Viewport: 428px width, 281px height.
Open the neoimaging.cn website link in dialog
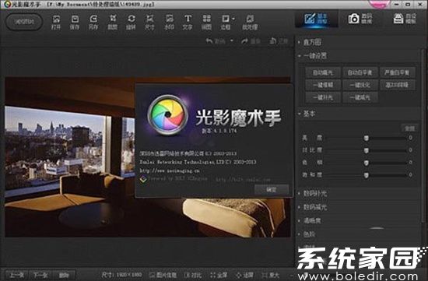(x=170, y=170)
